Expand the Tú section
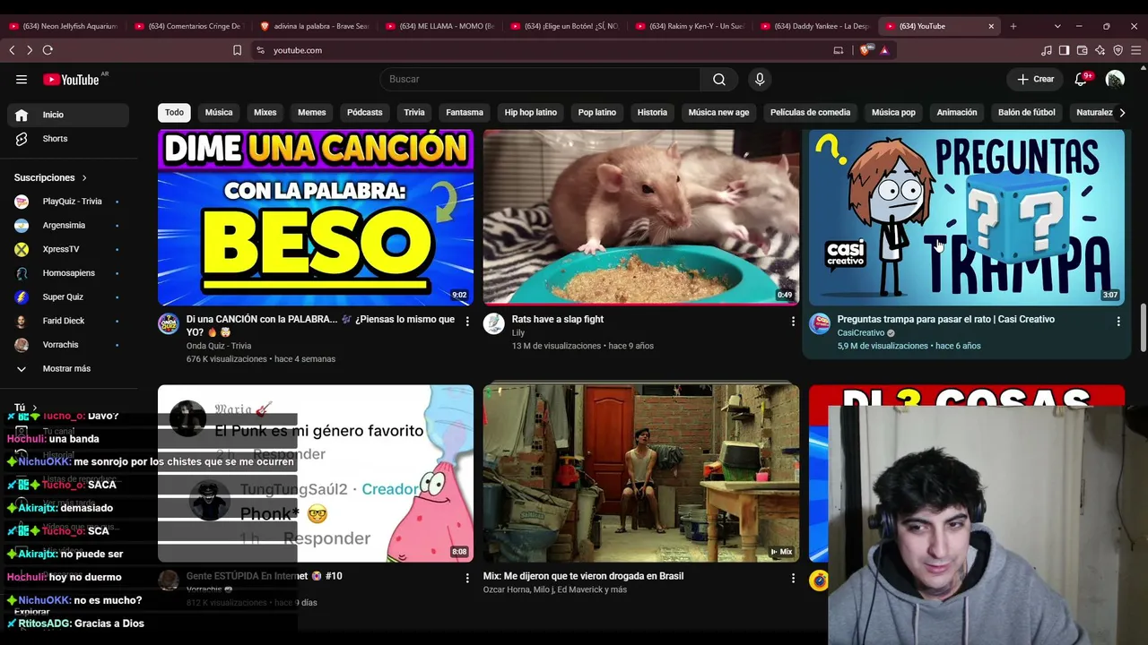 pos(25,408)
